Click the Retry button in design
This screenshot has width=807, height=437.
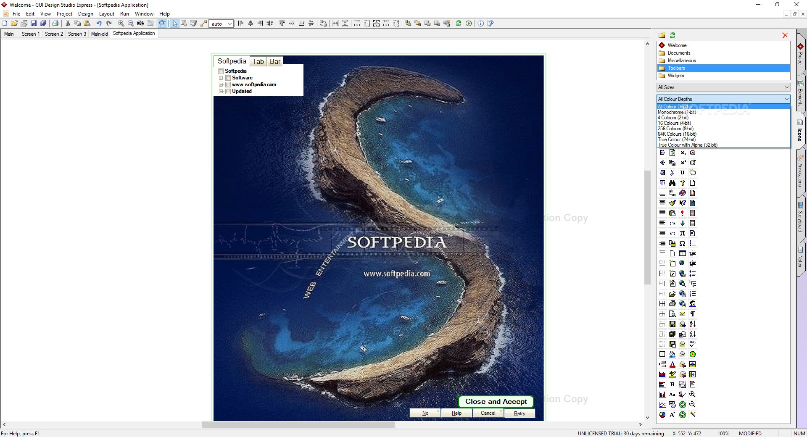[x=520, y=413]
